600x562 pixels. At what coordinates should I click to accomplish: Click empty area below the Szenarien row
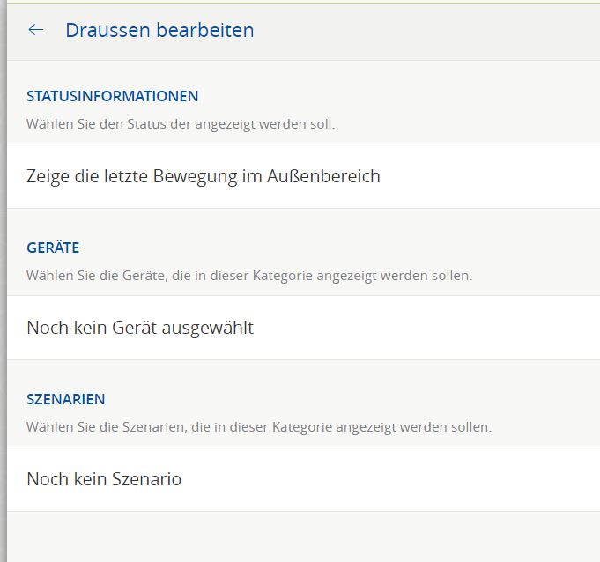(300, 536)
